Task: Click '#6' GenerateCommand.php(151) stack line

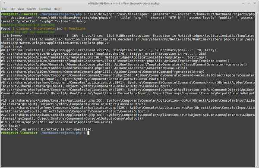Action: [103, 72]
